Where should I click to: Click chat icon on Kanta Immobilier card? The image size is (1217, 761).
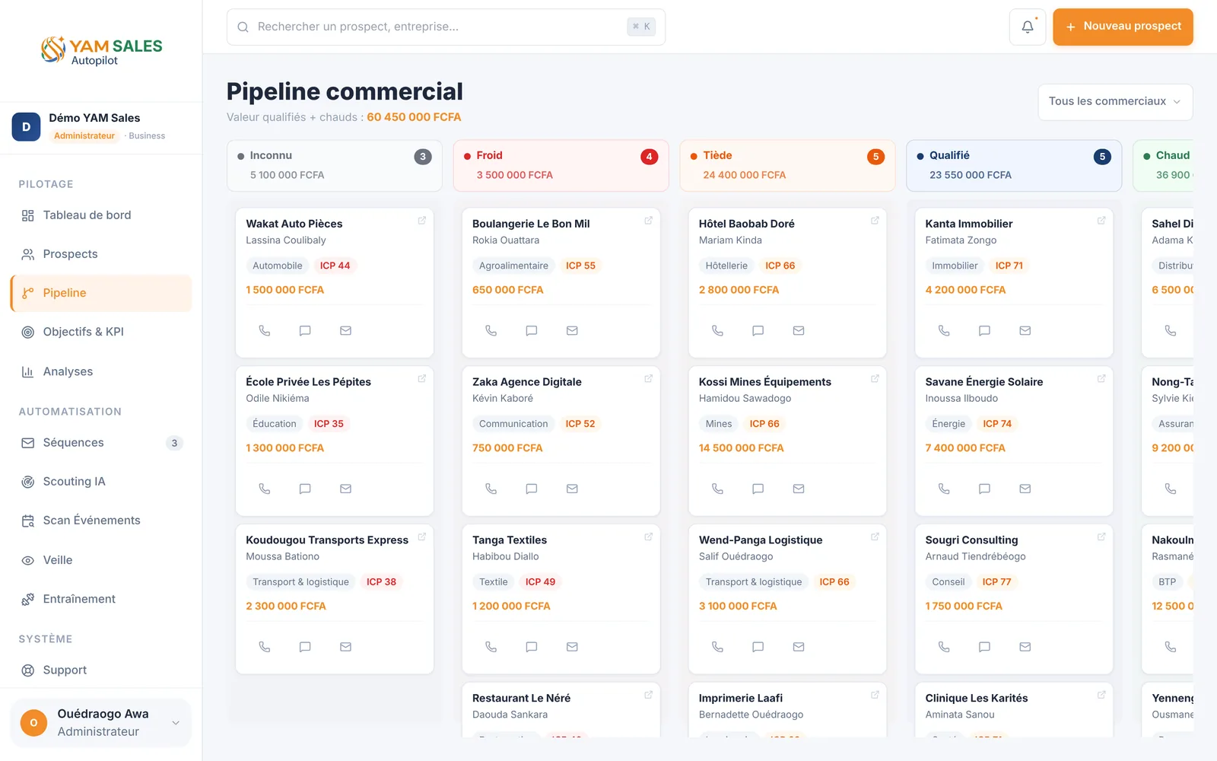point(984,331)
